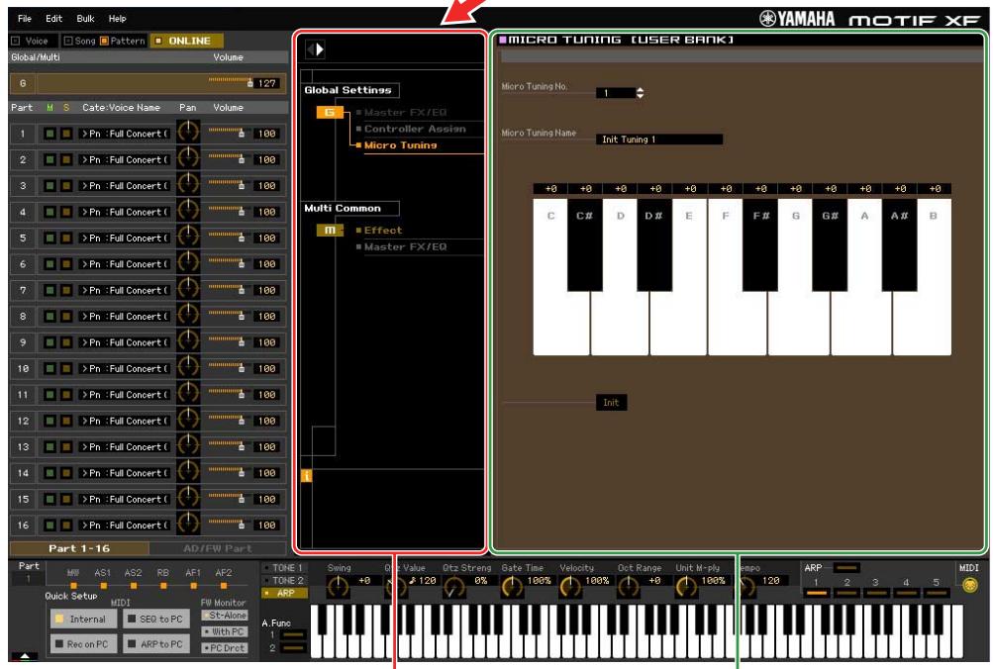Click the Swing knob

339,587
